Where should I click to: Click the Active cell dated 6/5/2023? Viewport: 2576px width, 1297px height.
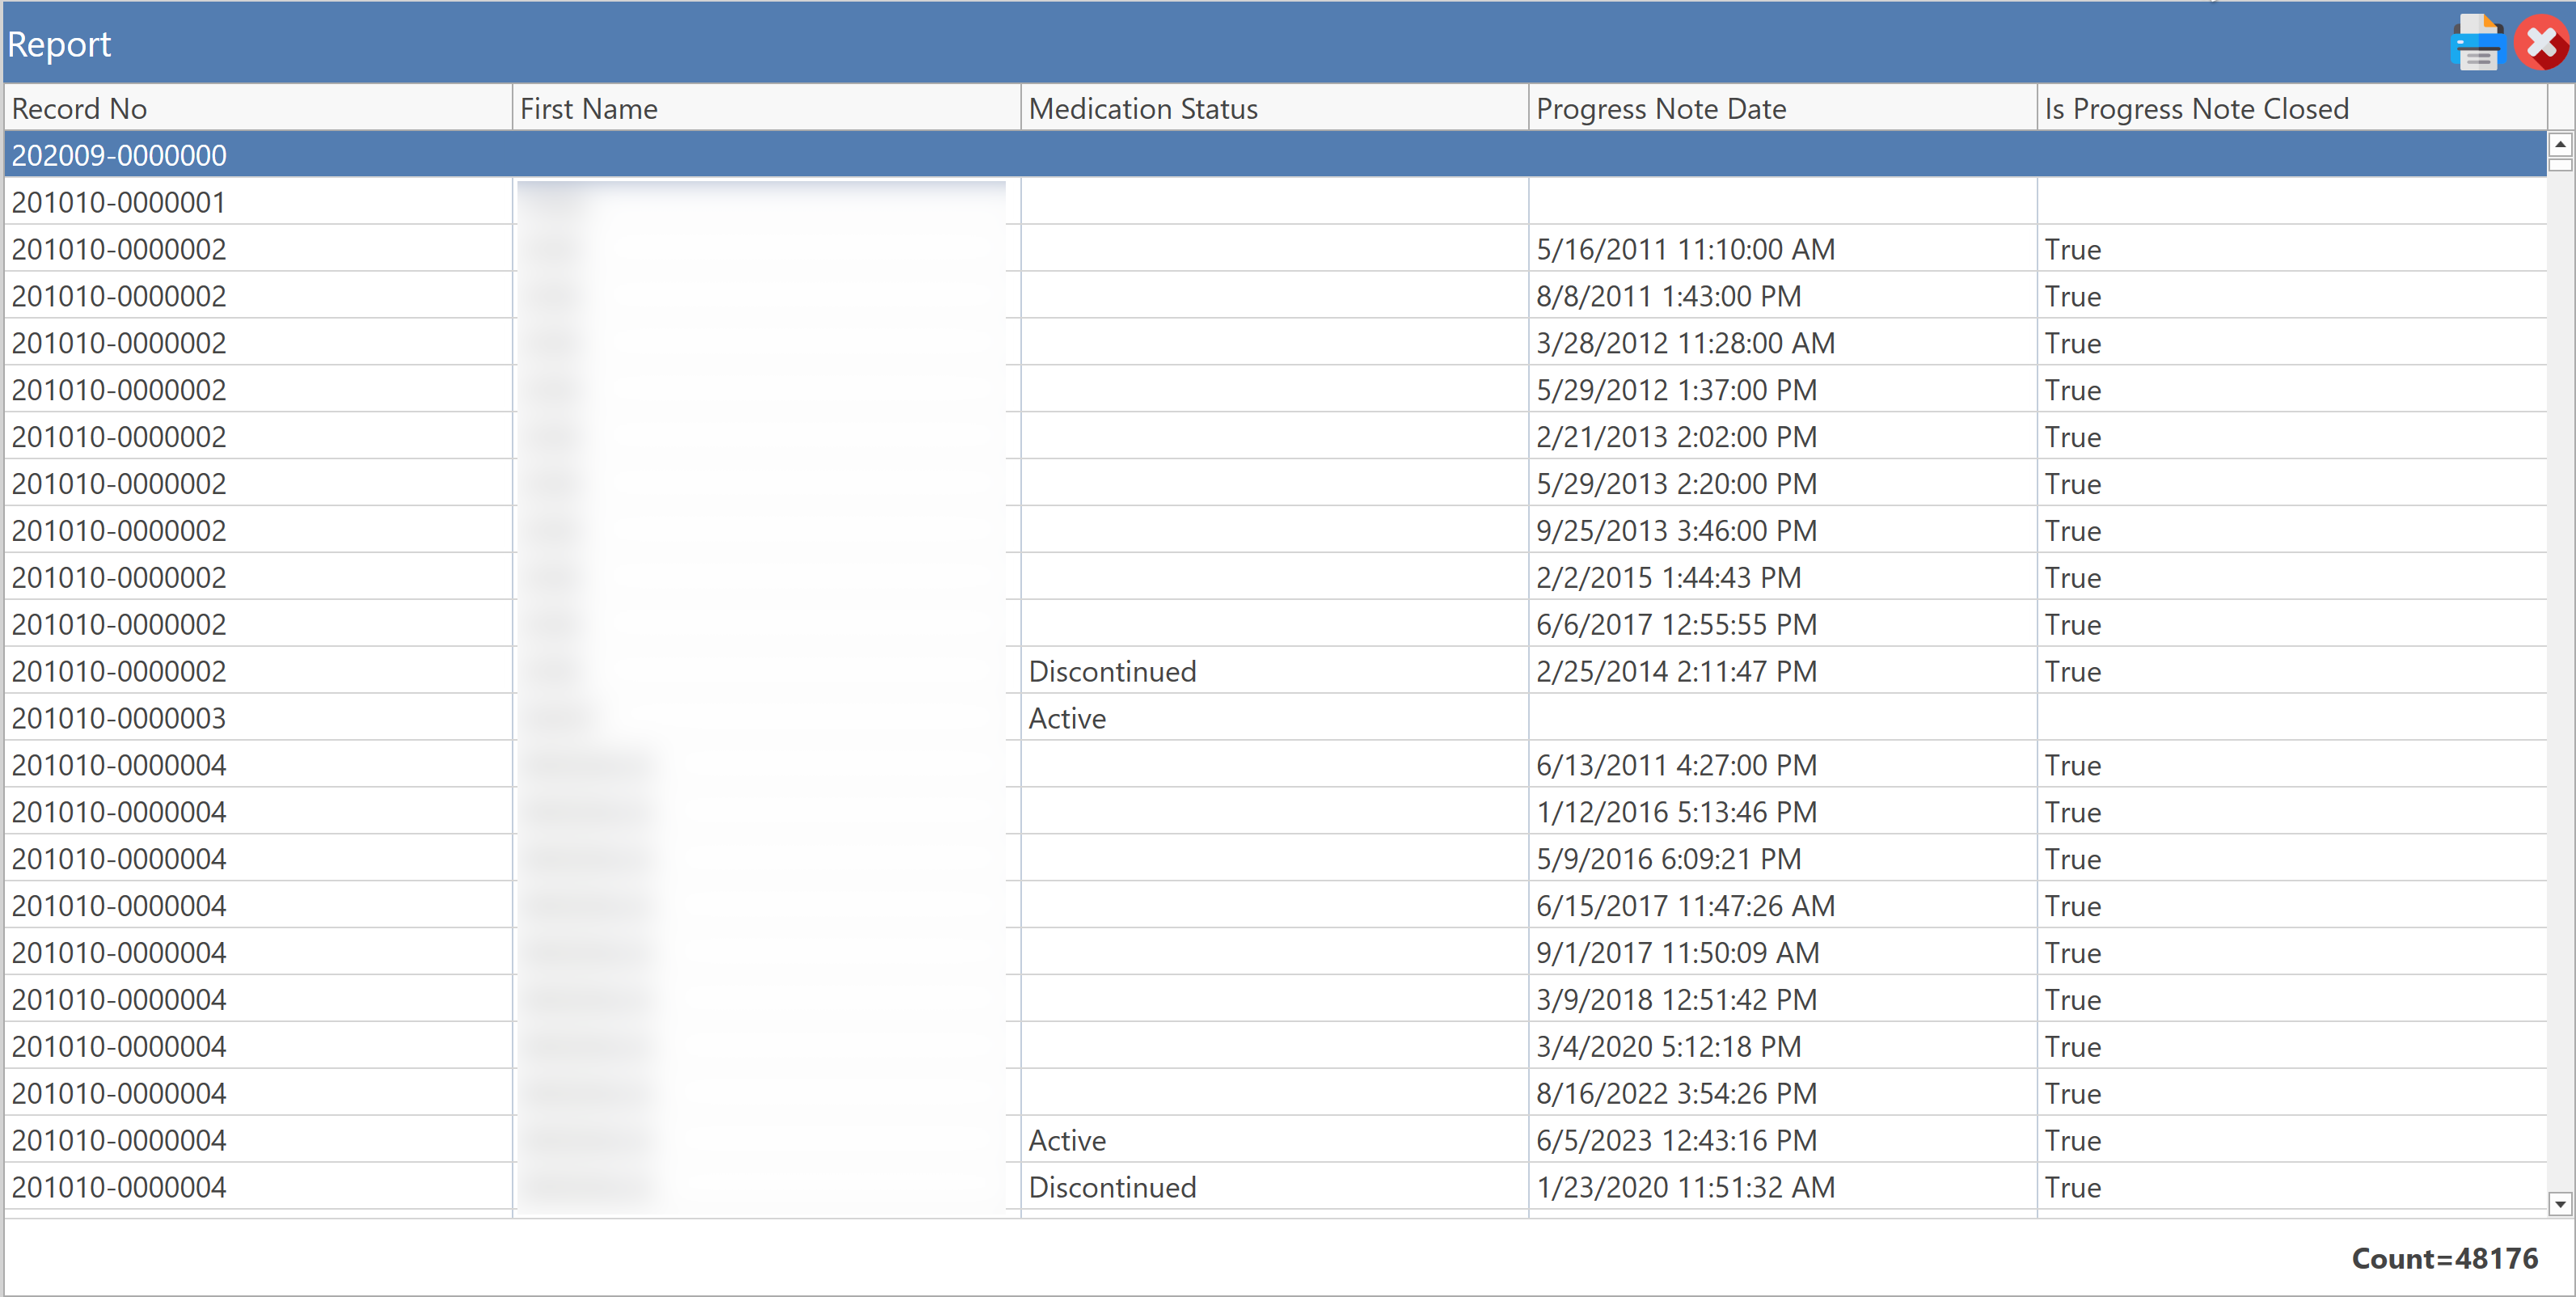1067,1140
